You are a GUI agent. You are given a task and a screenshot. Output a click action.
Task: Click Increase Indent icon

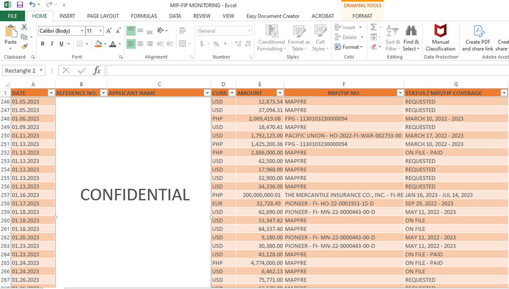(170, 44)
